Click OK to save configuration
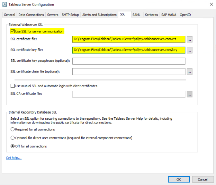 179,179
